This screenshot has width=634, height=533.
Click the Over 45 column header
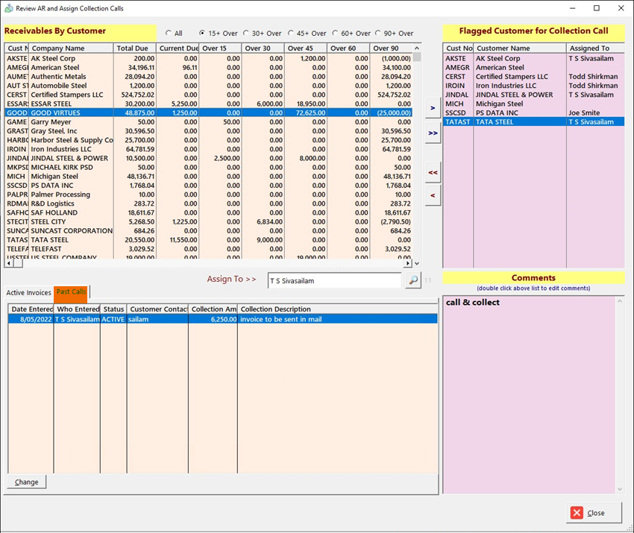click(306, 48)
